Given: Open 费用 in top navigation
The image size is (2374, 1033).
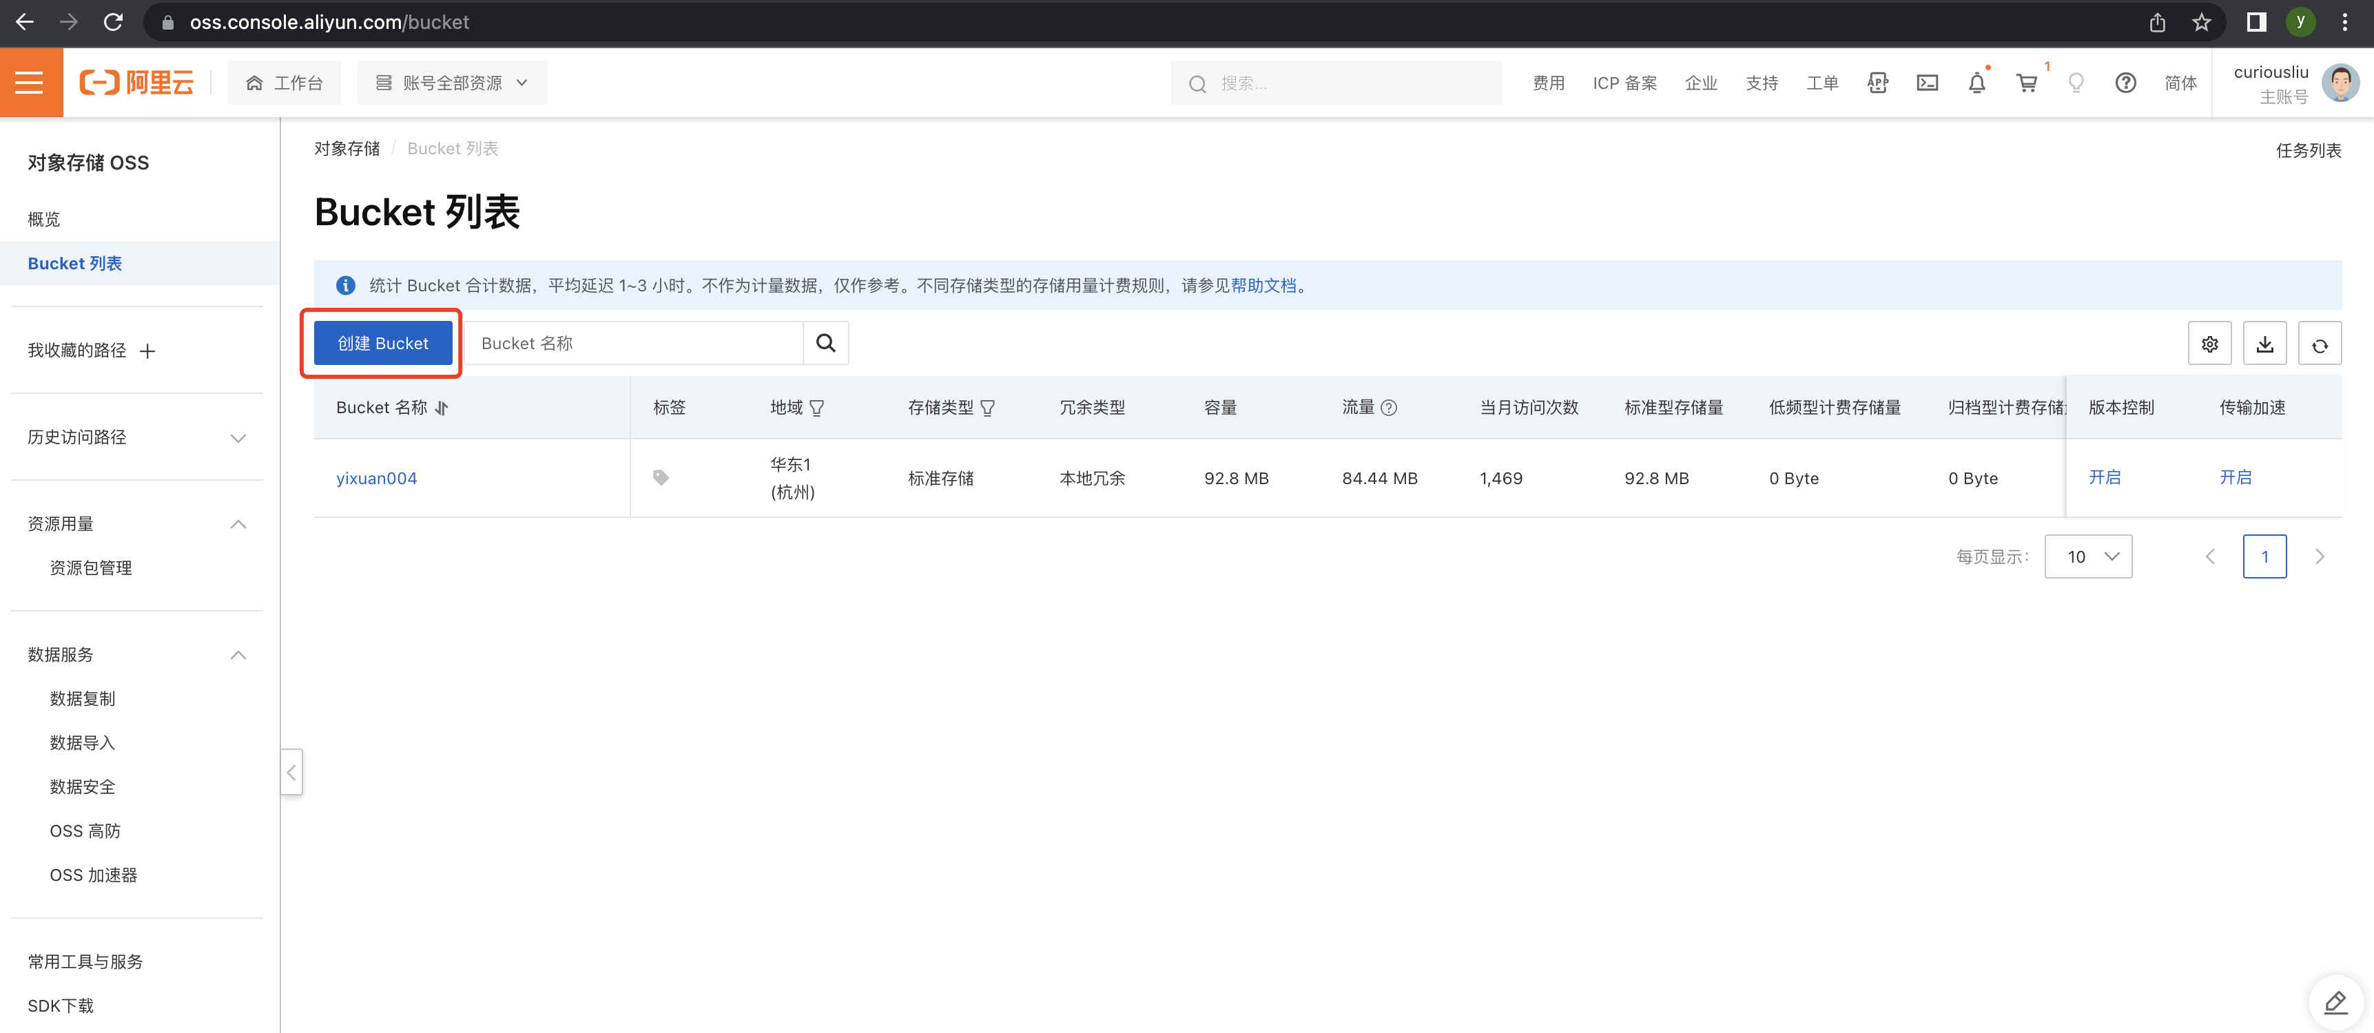Looking at the screenshot, I should pos(1548,83).
